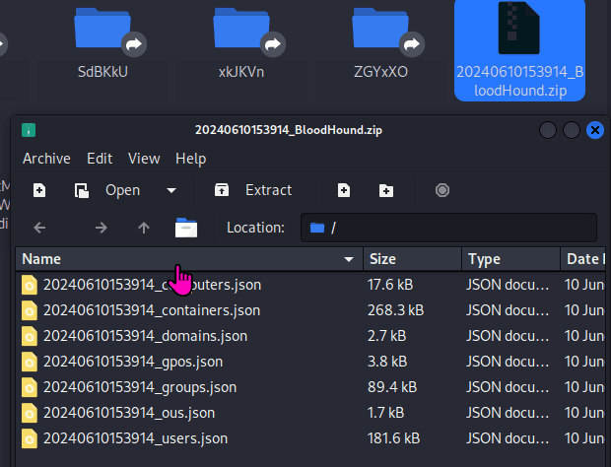Viewport: 611px width, 467px height.
Task: Click the add files to archive icon
Action: [x=344, y=190]
